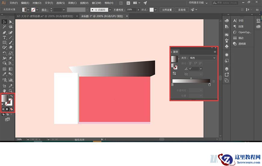The image size is (262, 166).
Task: Expand the gradient angle dropdown
Action: pyautogui.click(x=201, y=69)
